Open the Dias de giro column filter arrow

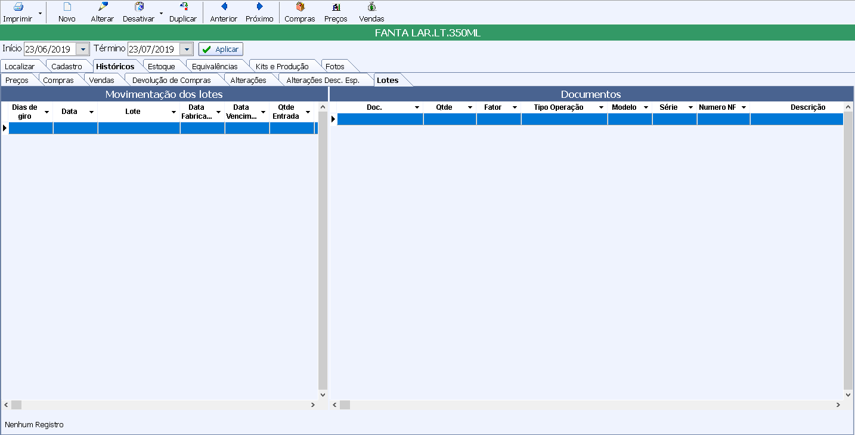tap(47, 112)
